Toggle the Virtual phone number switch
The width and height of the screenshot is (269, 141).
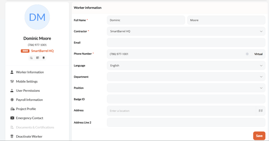[x=249, y=54]
